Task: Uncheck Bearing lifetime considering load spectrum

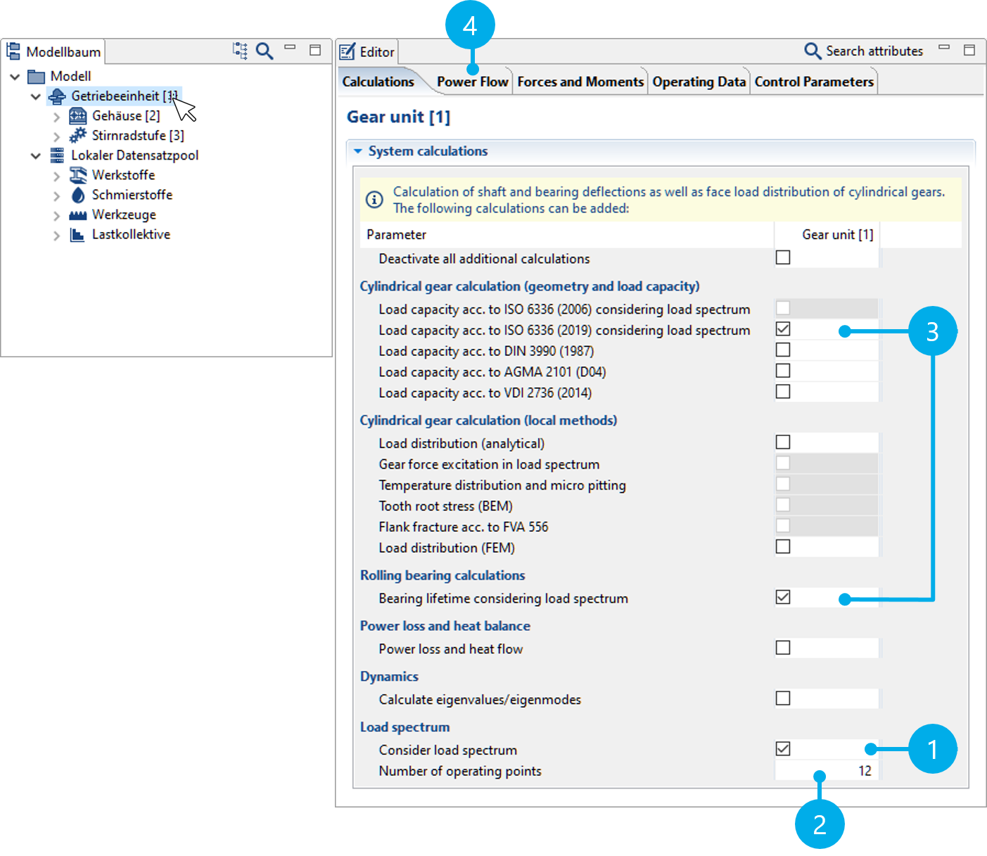Action: pyautogui.click(x=783, y=597)
